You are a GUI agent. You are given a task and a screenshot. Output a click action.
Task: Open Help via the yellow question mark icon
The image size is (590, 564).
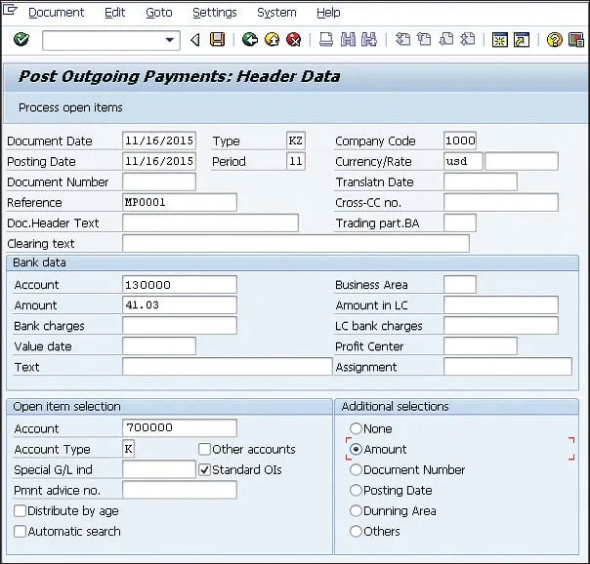pos(554,40)
